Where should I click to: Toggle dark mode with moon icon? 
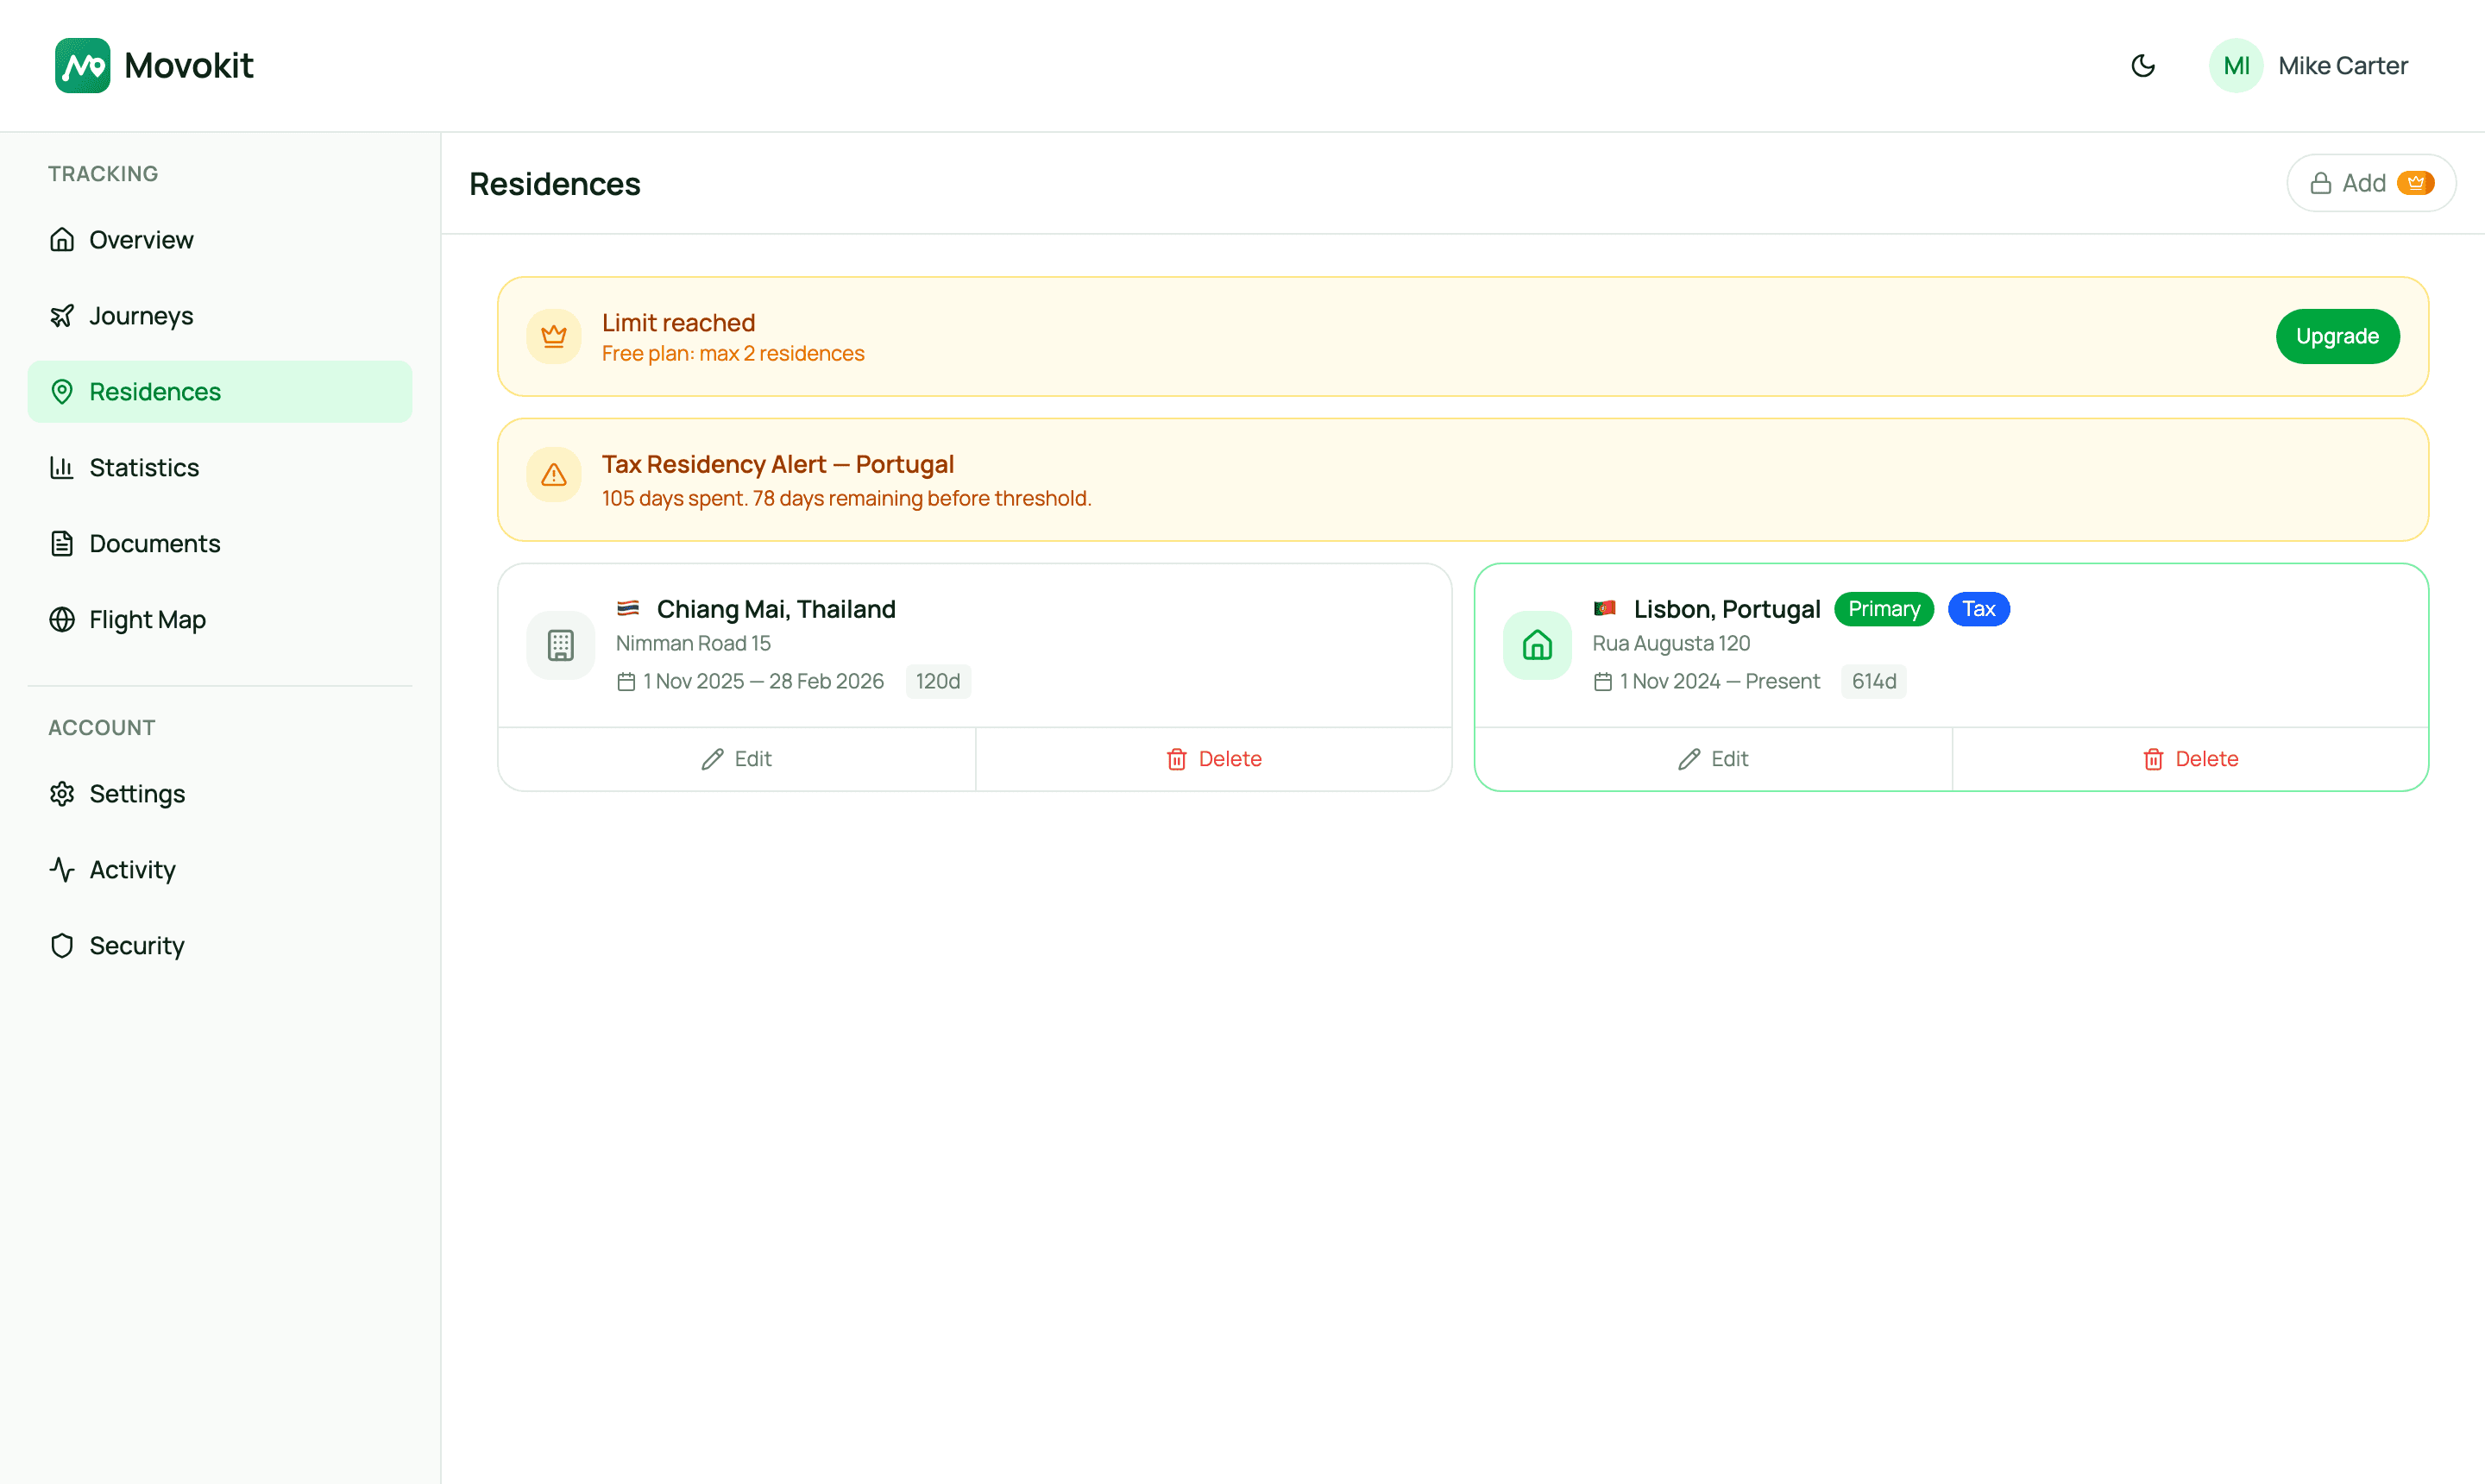point(2142,66)
